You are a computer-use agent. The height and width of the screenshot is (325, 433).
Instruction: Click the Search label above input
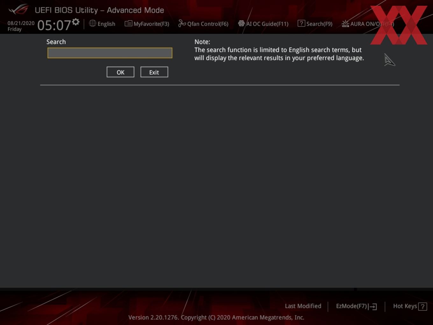56,42
